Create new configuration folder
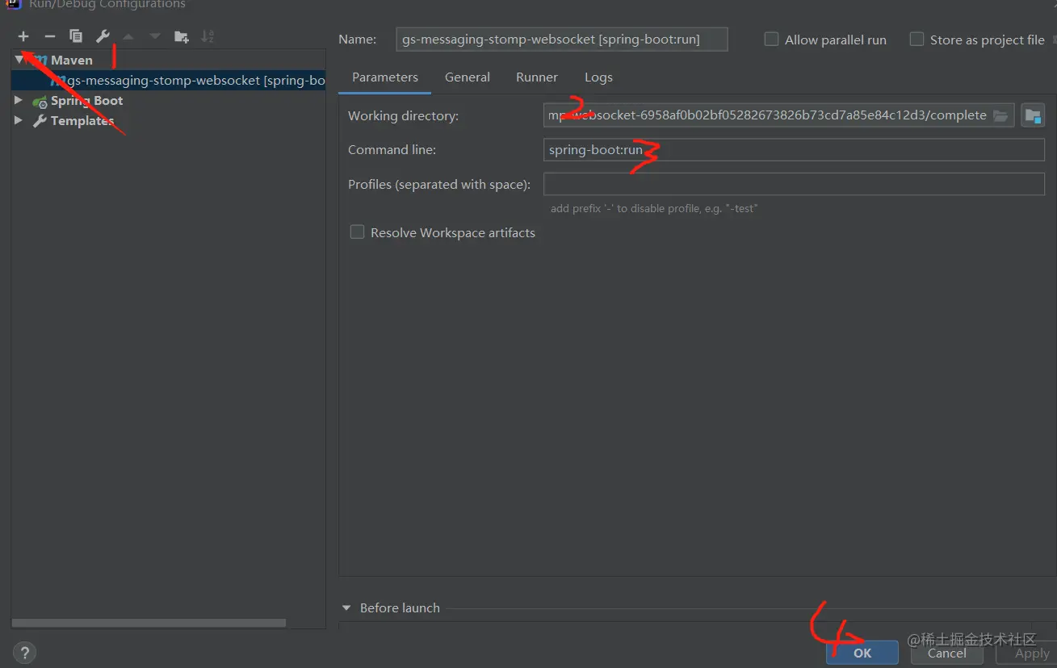 point(182,36)
